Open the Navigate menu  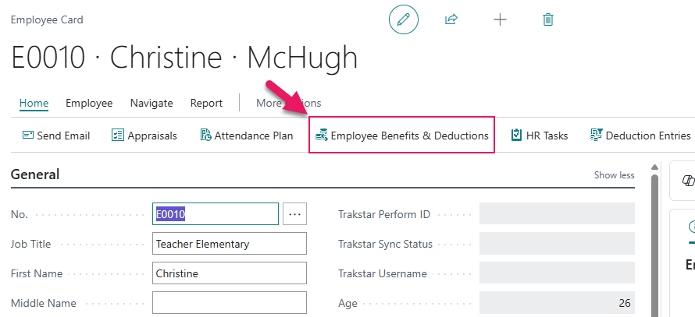coord(151,103)
